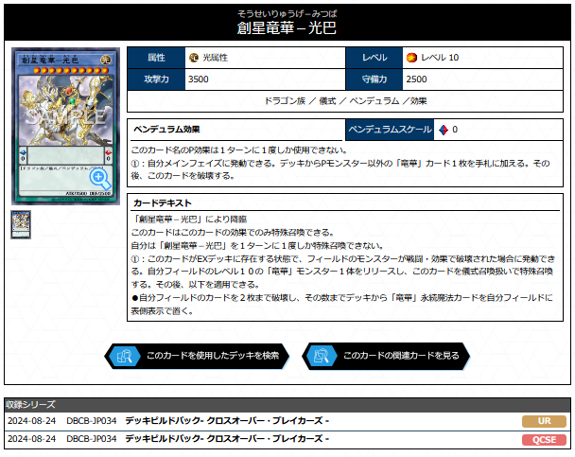Open the デッキビルドパック クロスオーバー・ブレイカーズ link in the QCSE row
Viewport: 575px width, 457px height.
tap(227, 439)
